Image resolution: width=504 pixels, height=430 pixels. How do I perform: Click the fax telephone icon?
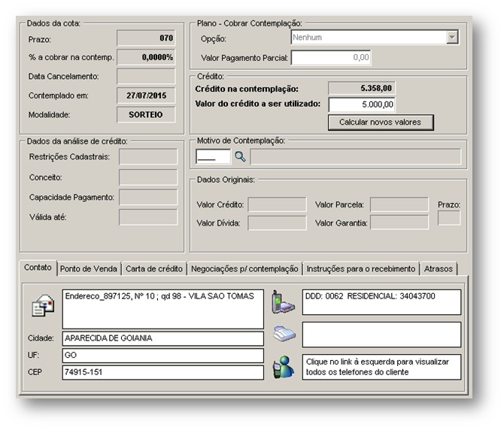(284, 334)
